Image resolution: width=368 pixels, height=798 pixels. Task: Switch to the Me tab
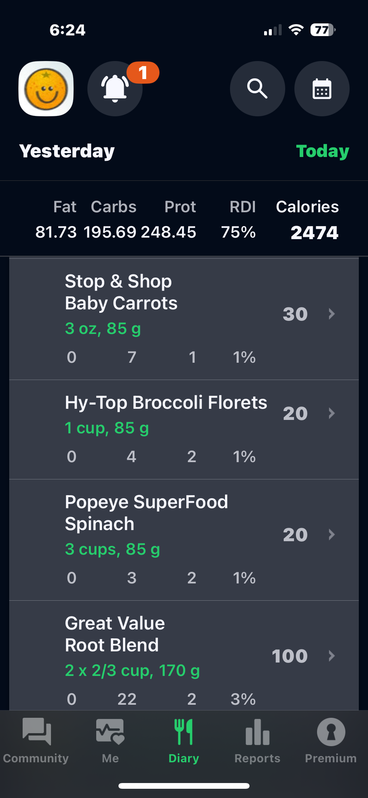[110, 739]
